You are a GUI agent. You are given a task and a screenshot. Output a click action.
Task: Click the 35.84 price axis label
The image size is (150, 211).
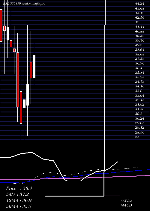[140, 73]
